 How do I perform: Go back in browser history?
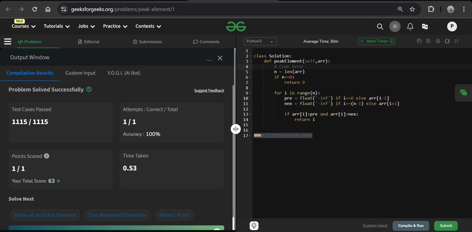point(8,9)
